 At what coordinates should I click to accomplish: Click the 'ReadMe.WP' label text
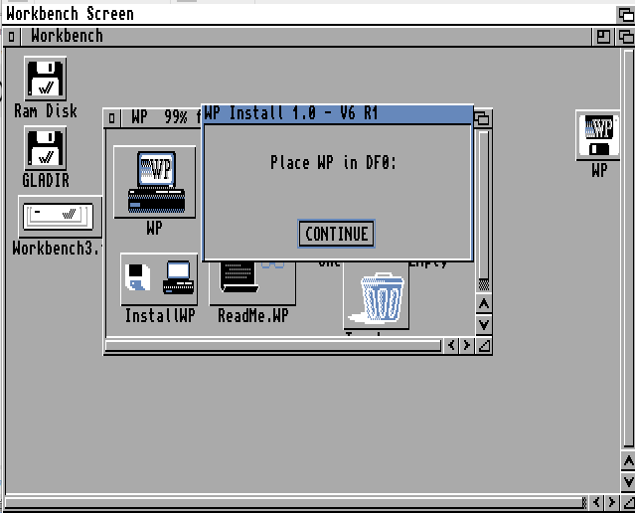pos(253,316)
